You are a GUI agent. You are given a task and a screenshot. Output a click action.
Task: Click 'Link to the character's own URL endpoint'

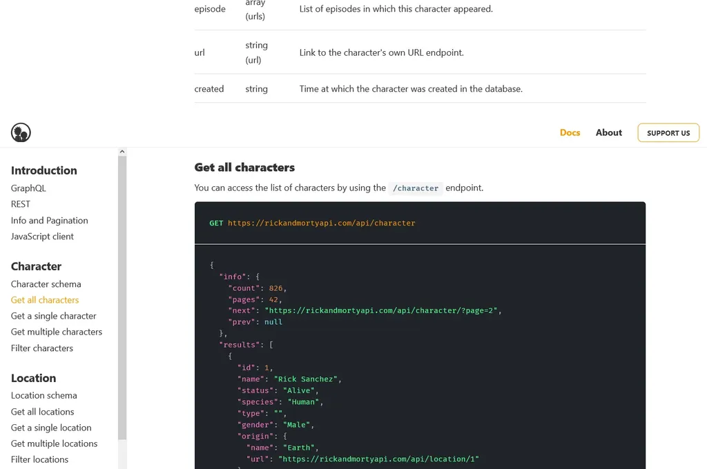(381, 52)
